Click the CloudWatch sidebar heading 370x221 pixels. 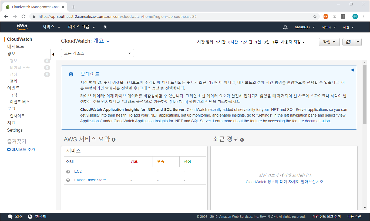[x=19, y=39]
